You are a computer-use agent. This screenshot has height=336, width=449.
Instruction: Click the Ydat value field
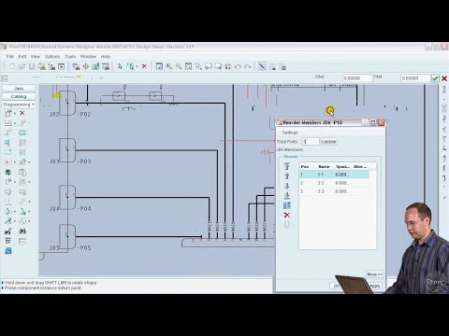(x=415, y=78)
